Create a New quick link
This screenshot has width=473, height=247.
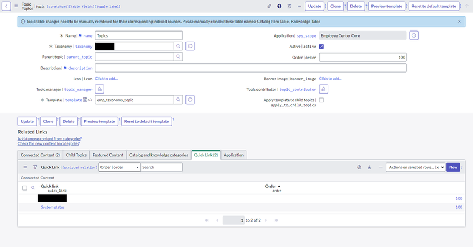453,167
